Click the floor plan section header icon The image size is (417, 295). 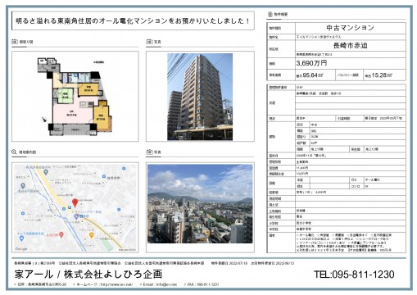[x=15, y=42]
